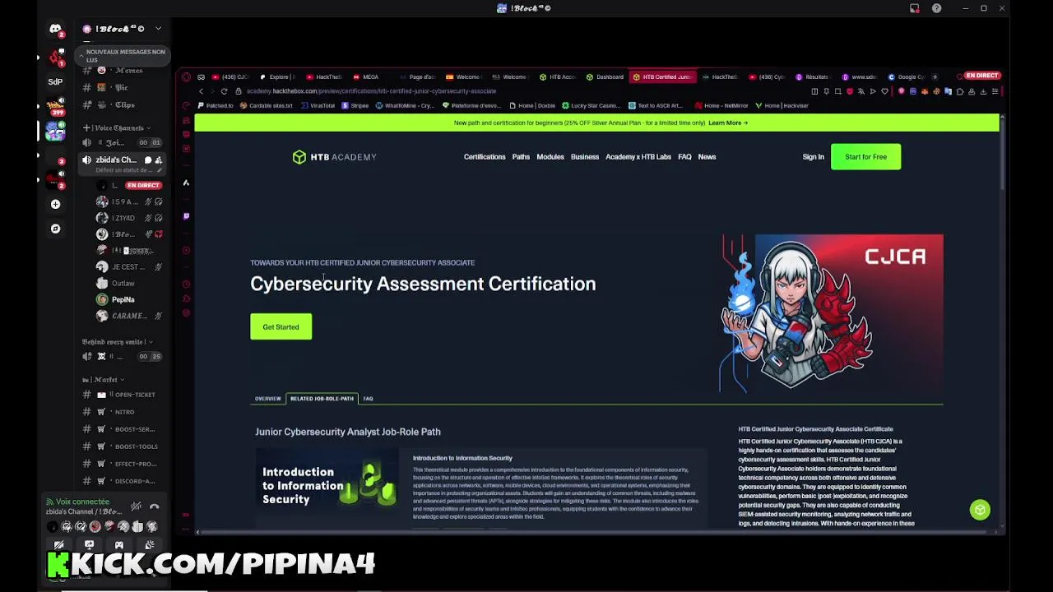Switch to the Dashboard browser tab
1053x592 pixels.
coord(605,77)
